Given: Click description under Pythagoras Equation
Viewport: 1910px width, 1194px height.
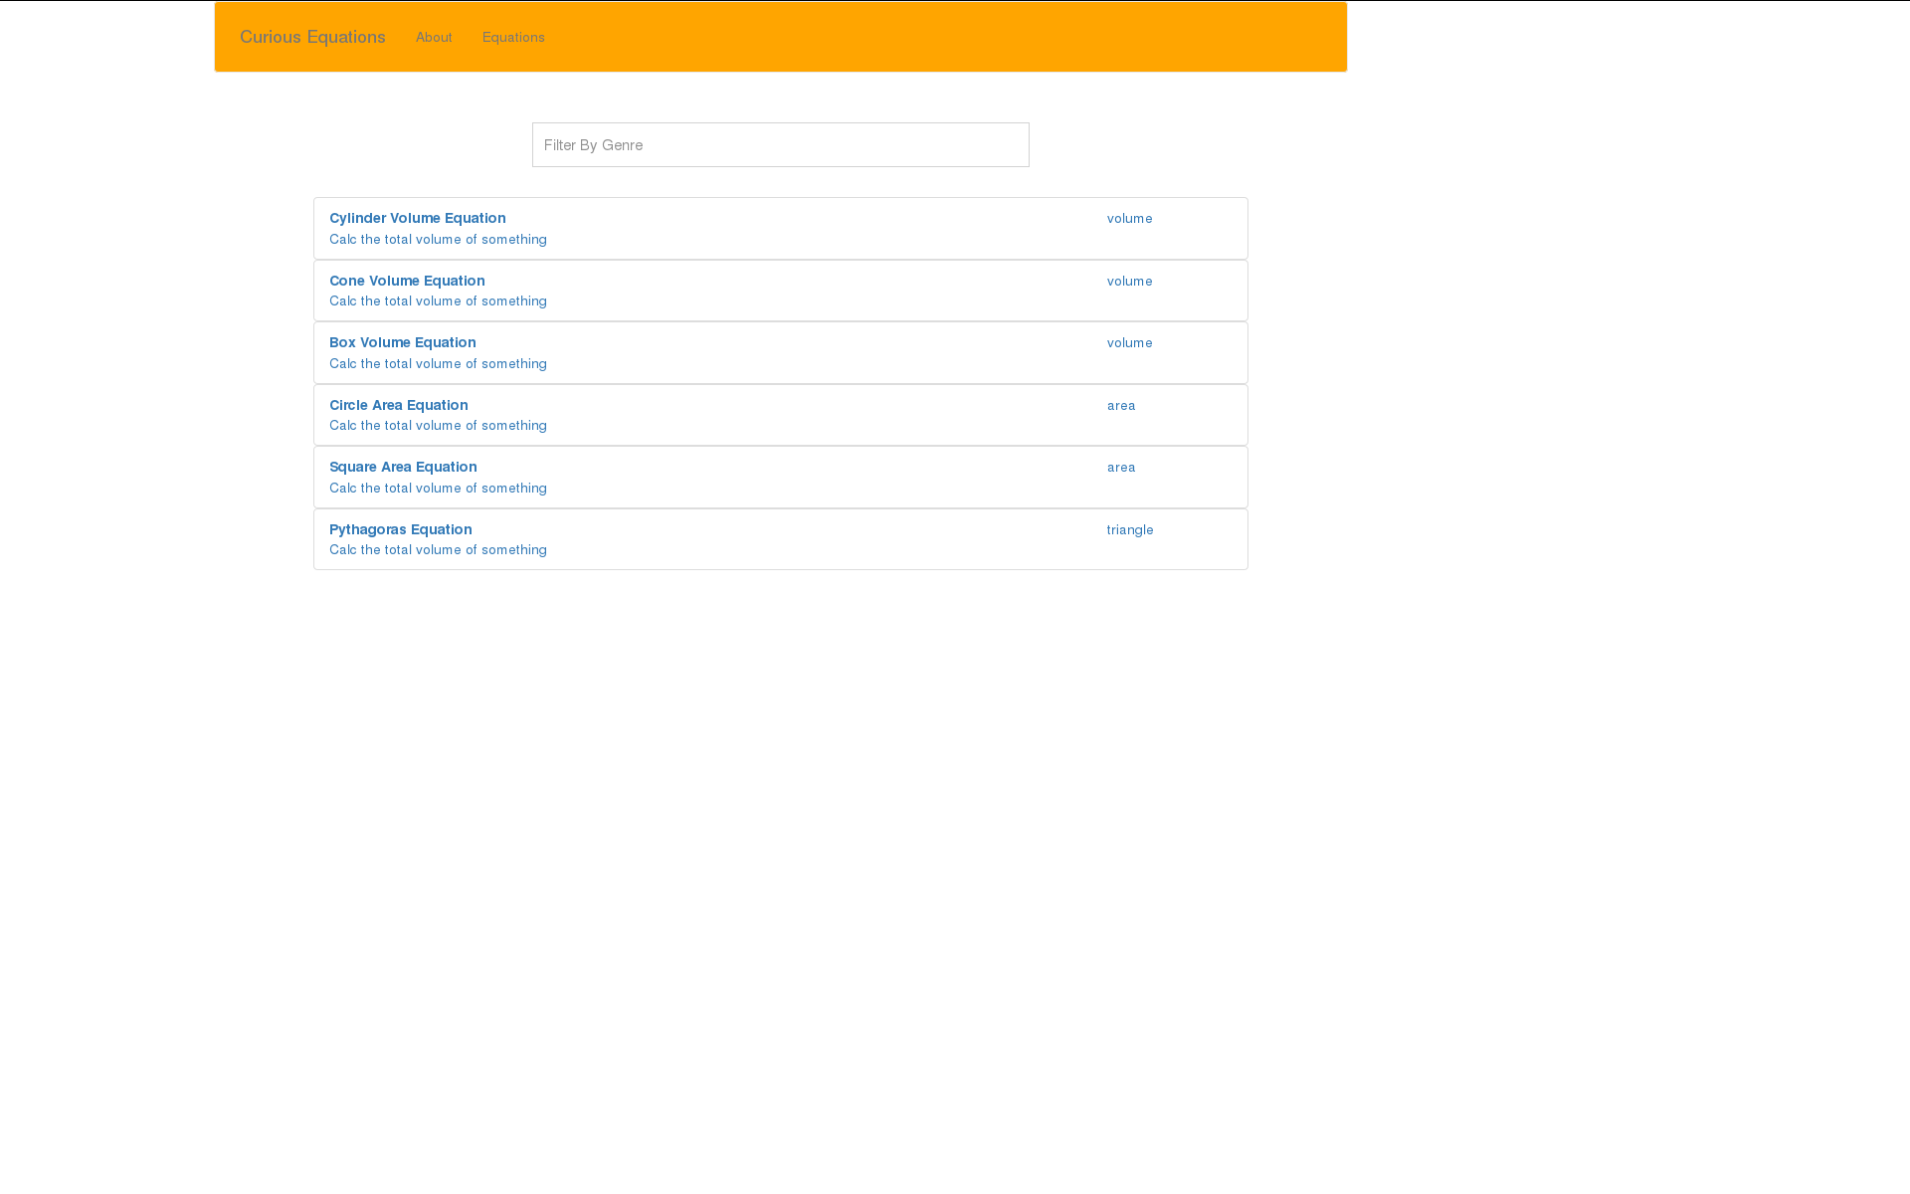Looking at the screenshot, I should pyautogui.click(x=438, y=550).
